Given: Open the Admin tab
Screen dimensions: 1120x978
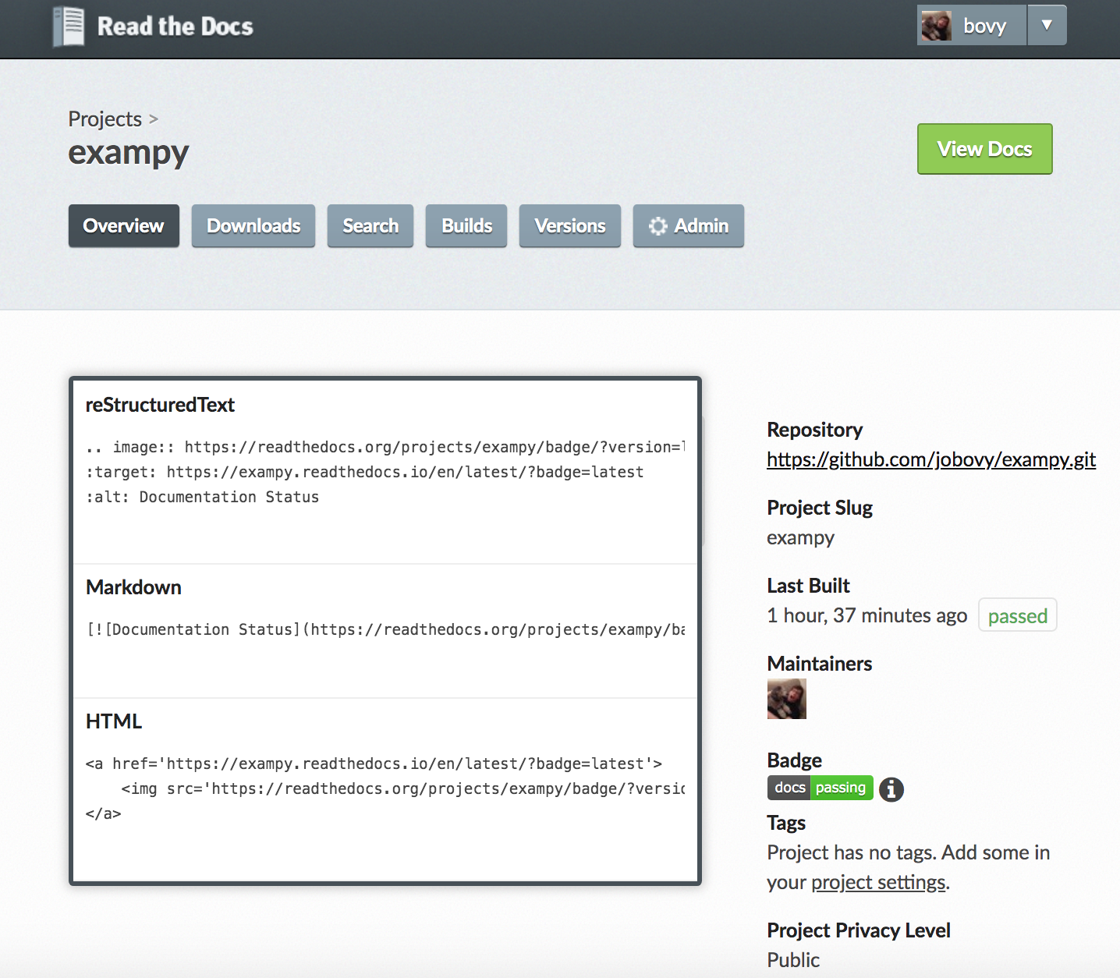Looking at the screenshot, I should 689,226.
